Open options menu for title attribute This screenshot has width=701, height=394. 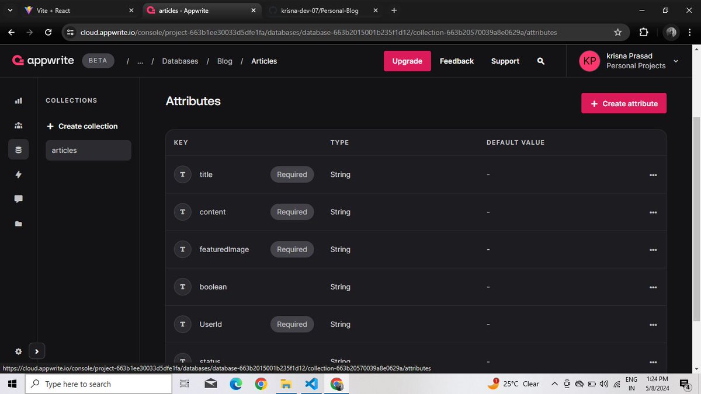point(653,175)
